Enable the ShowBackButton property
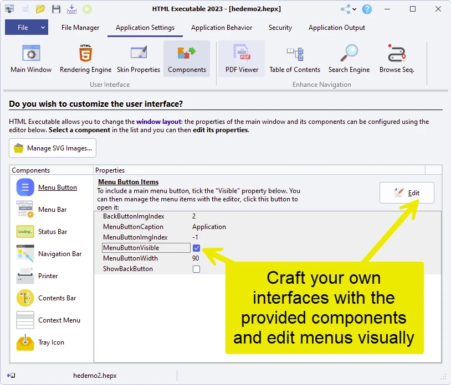451x385 pixels. pos(197,269)
